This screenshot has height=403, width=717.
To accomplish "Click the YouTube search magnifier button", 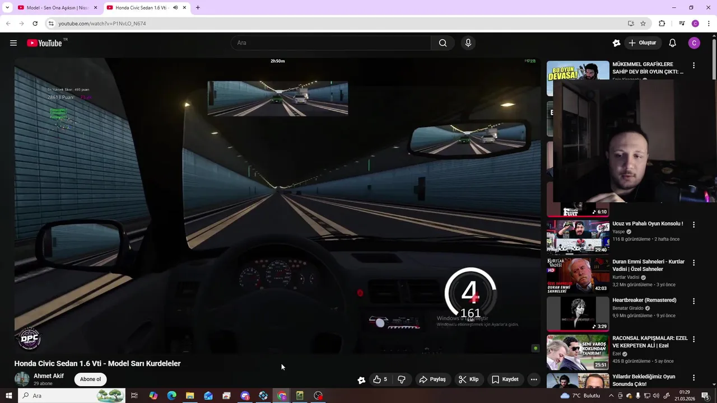I will [443, 43].
